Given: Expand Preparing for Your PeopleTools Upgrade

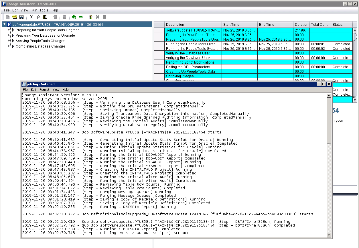Looking at the screenshot, I should pos(9,30).
